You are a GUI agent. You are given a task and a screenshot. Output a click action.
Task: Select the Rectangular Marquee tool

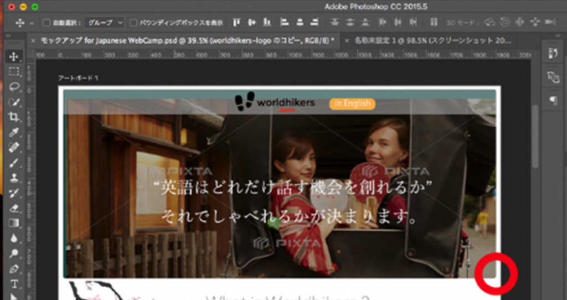[14, 71]
